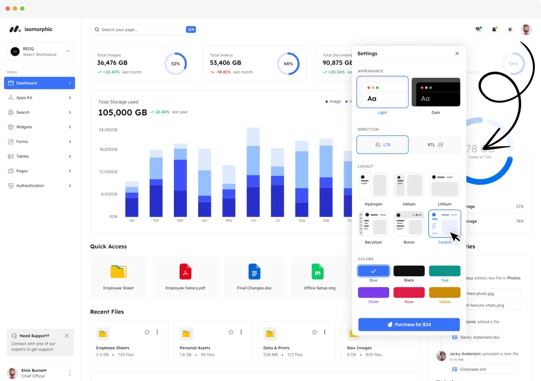Expand the Pages chevron

tap(70, 171)
